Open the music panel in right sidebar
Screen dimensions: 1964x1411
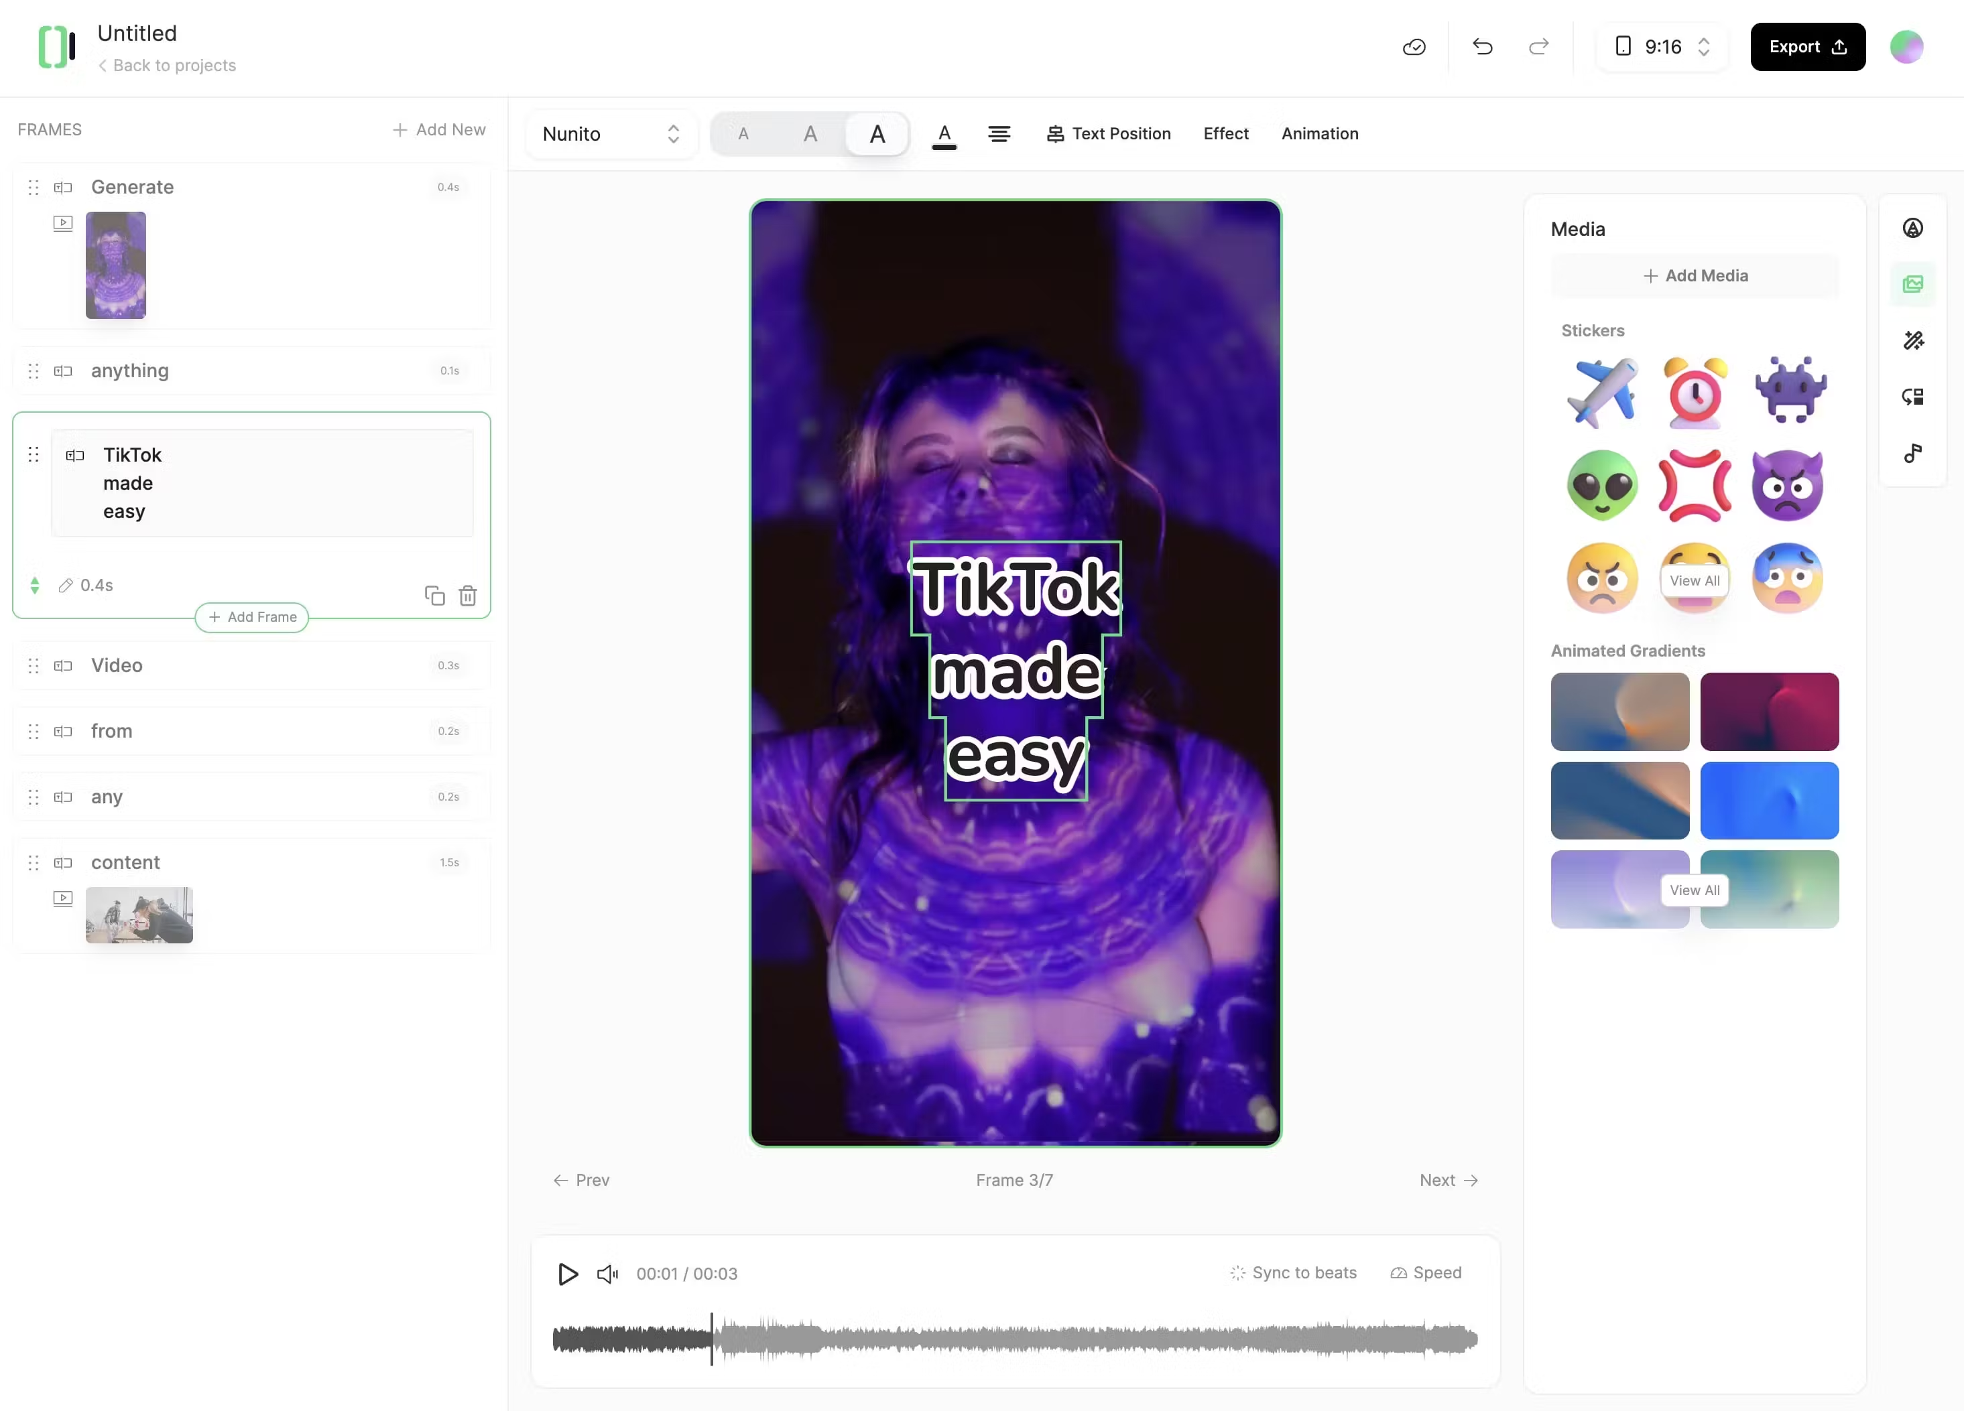pos(1914,453)
